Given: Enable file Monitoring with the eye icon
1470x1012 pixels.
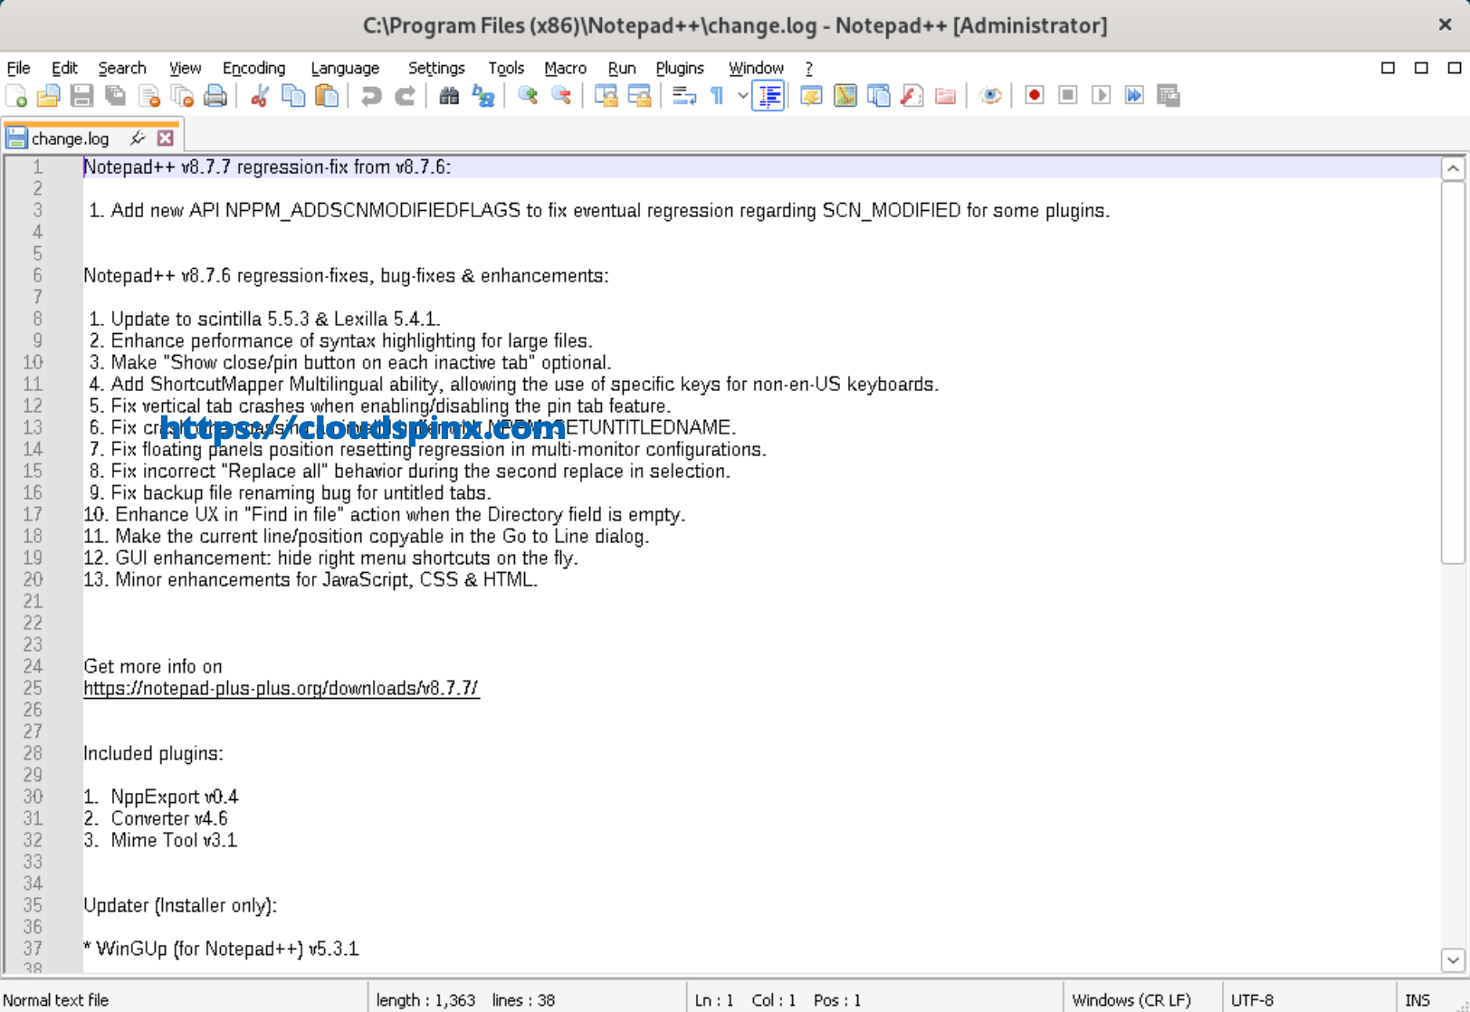Looking at the screenshot, I should pyautogui.click(x=990, y=95).
